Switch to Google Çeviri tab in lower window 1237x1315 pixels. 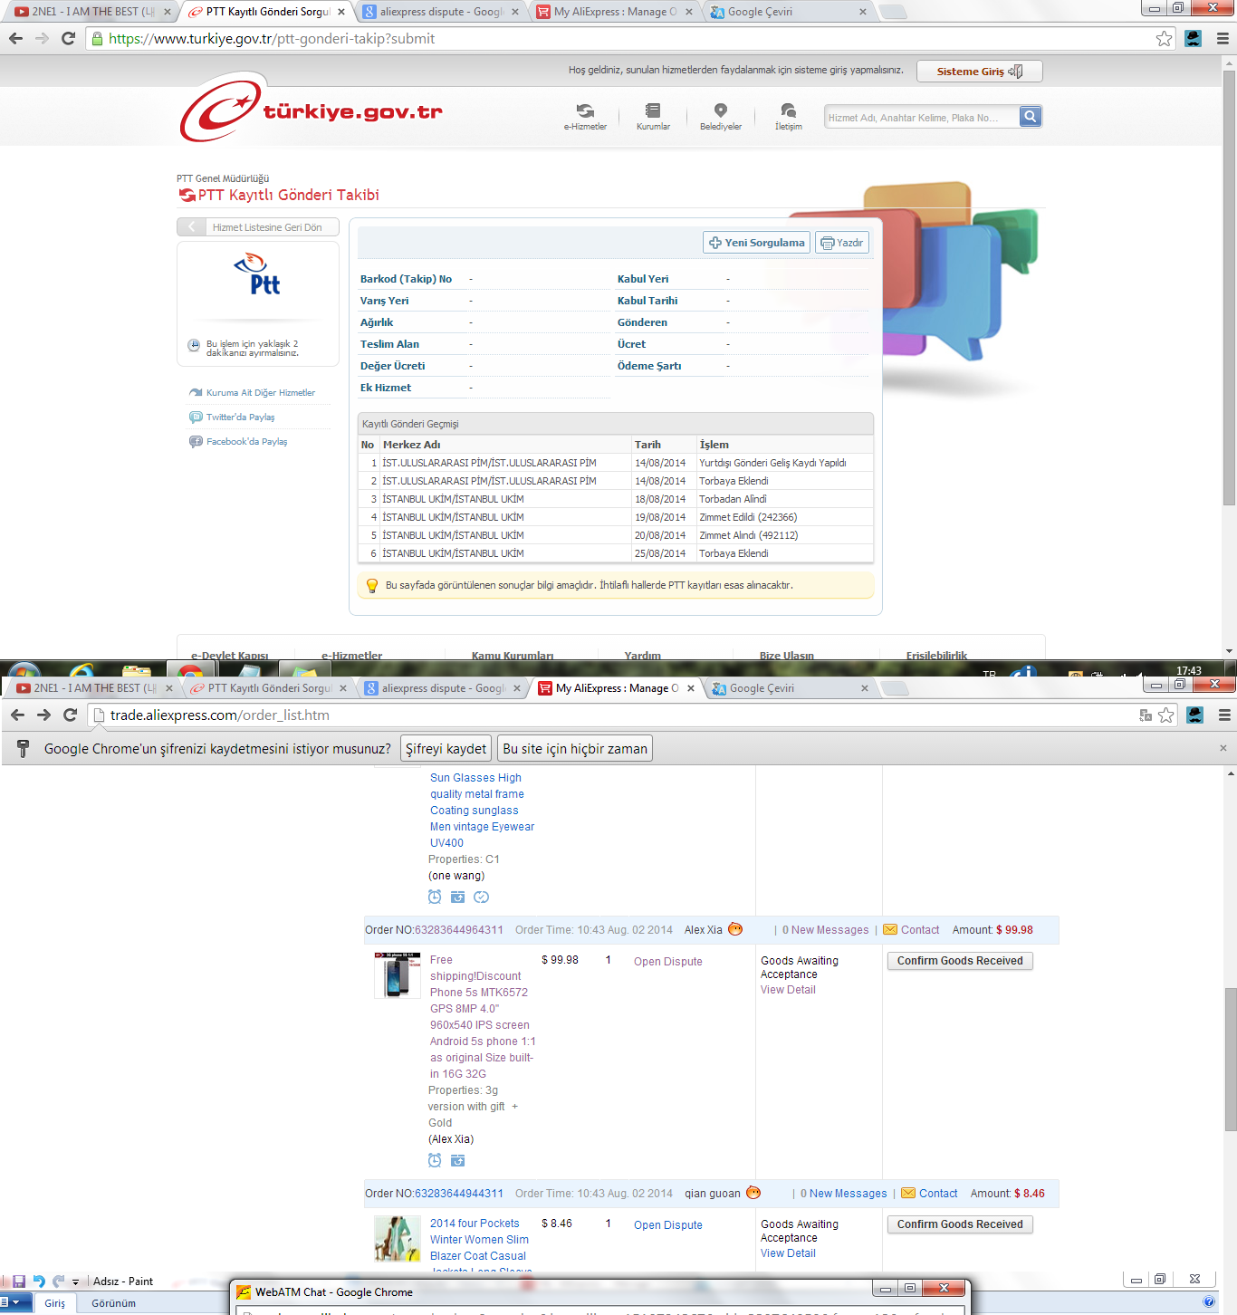(x=791, y=688)
